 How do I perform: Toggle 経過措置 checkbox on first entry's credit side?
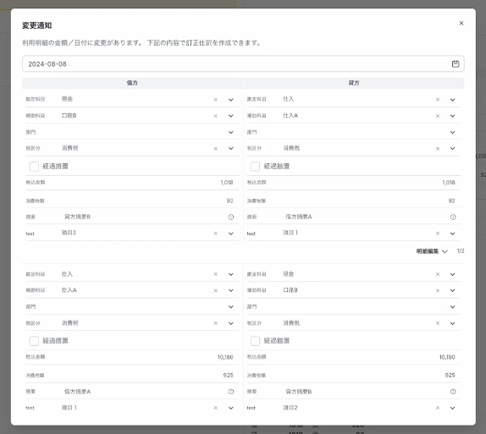pyautogui.click(x=255, y=167)
